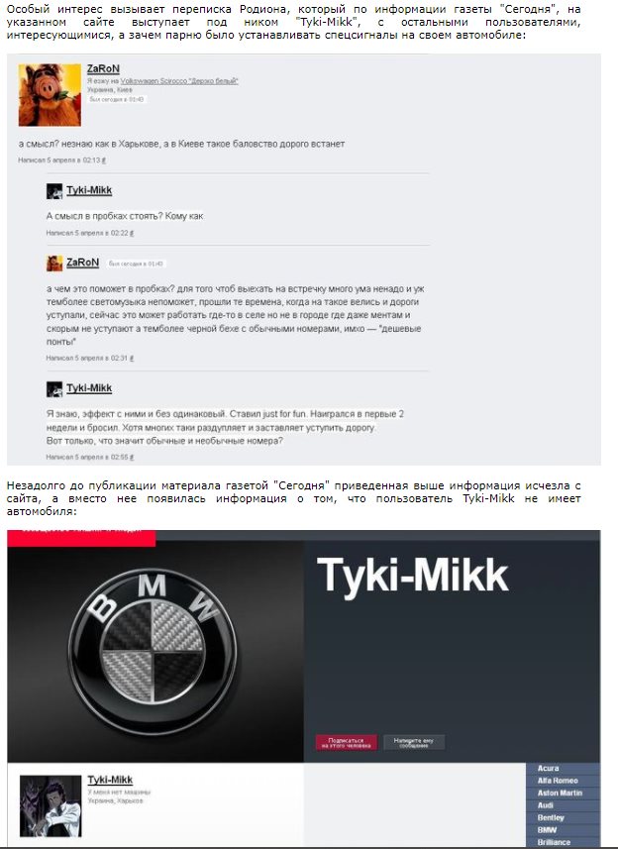
Task: Click permalink hash after 02:55 timestamp
Action: point(132,457)
